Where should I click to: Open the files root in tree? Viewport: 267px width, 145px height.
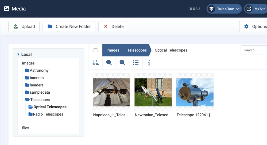coord(26,128)
